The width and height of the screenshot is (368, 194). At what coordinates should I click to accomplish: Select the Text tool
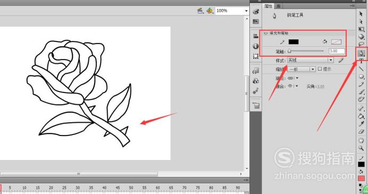pyautogui.click(x=361, y=61)
